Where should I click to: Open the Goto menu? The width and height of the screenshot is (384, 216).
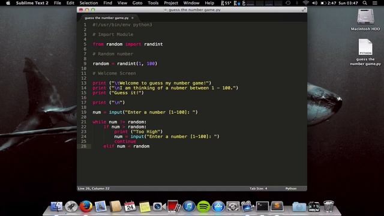pos(137,3)
